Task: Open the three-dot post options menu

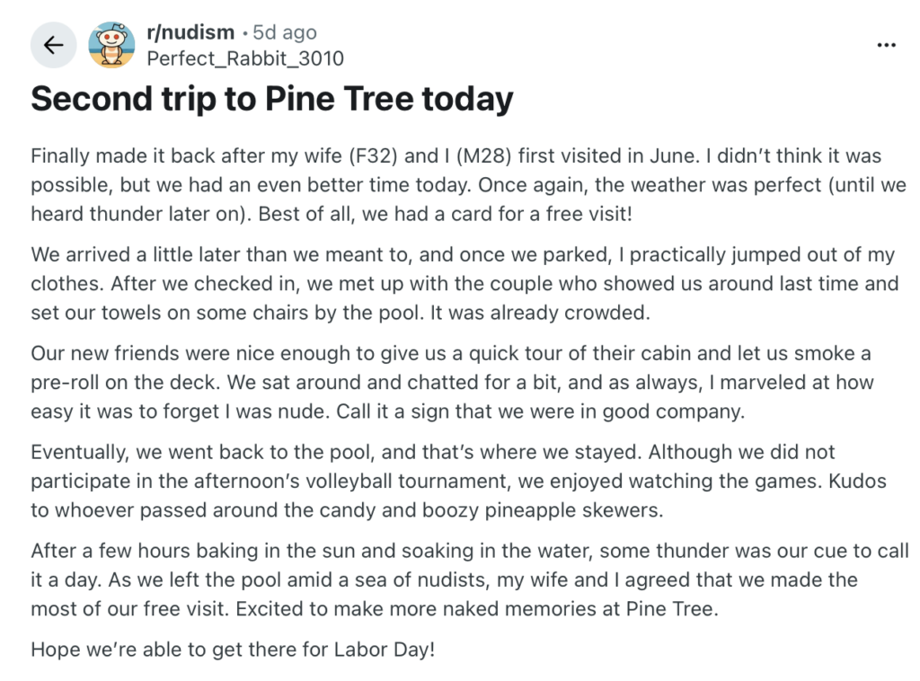Action: tap(886, 45)
